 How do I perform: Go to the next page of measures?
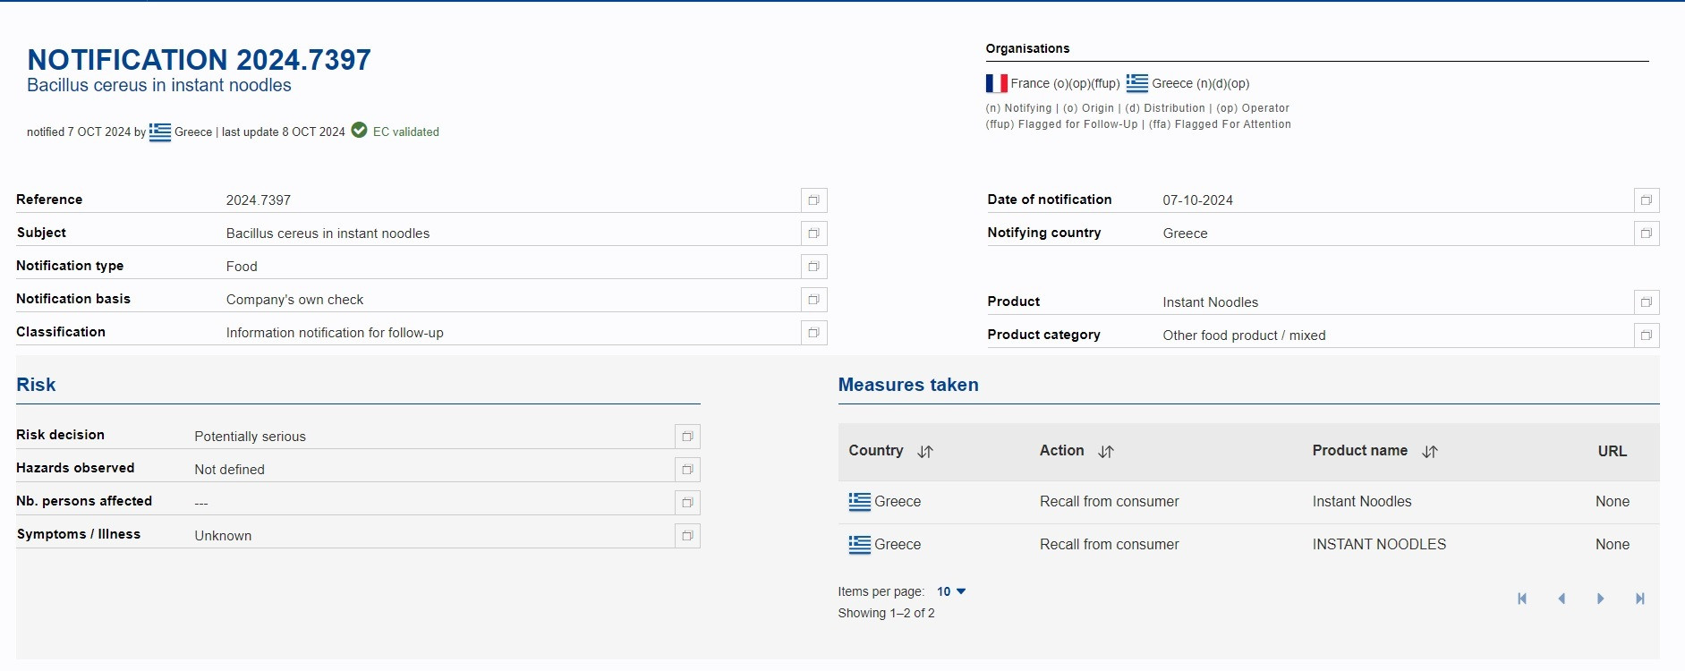tap(1600, 599)
